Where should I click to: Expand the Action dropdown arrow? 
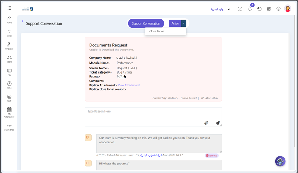pyautogui.click(x=184, y=23)
